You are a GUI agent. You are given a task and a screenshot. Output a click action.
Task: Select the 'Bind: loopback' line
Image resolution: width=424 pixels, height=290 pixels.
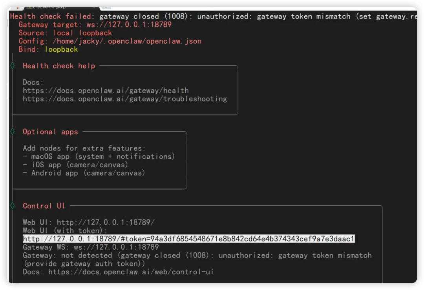click(x=48, y=49)
